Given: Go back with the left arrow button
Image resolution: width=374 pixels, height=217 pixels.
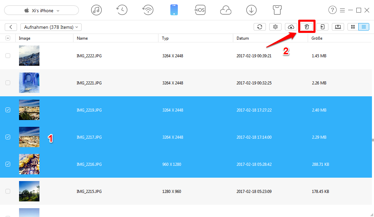Looking at the screenshot, I should pos(11,27).
